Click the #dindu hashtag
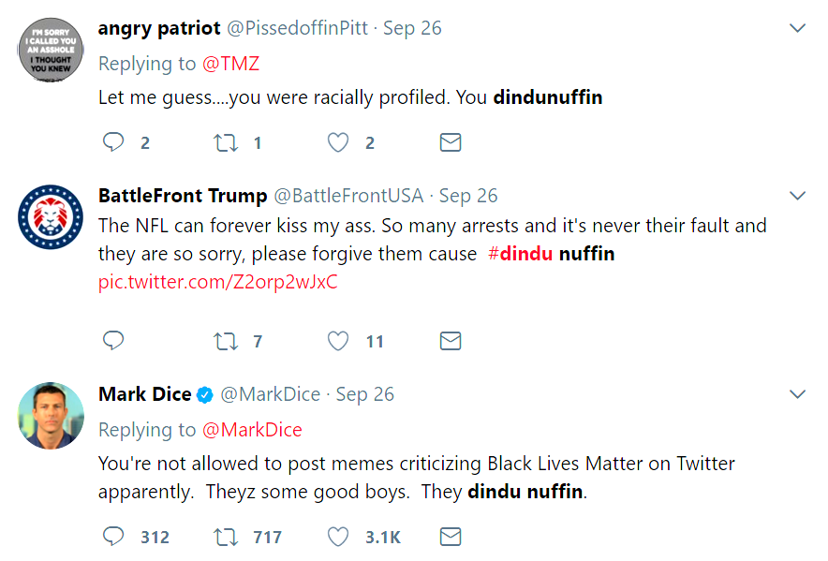The image size is (828, 561). coord(520,254)
